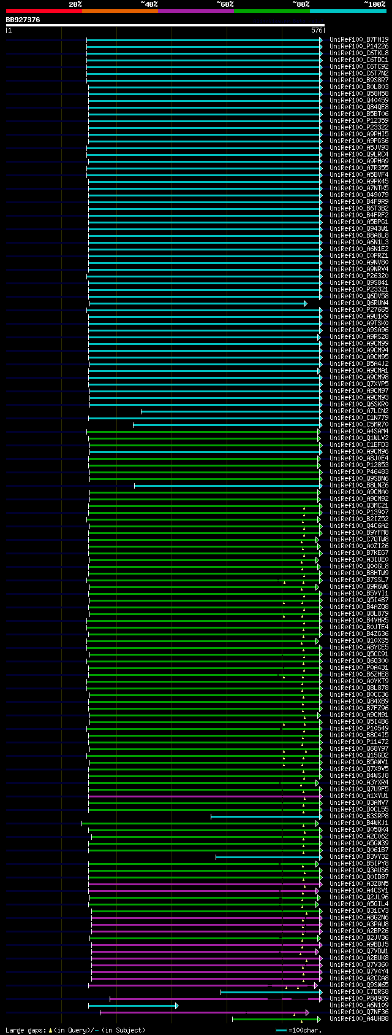Select the UniRef100_A7NTK5 label
Screen dimensions: 392x1035
click(359, 188)
